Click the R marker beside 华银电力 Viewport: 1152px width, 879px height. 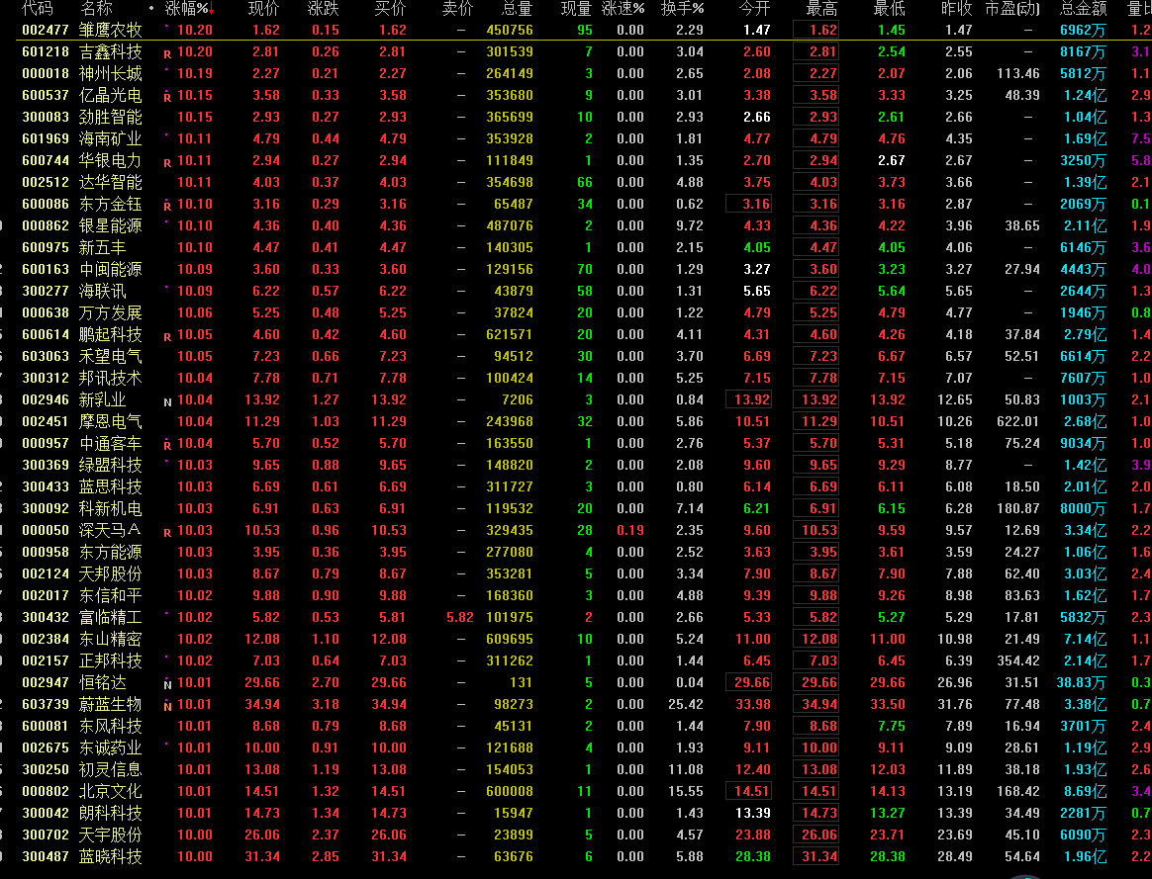(x=167, y=162)
